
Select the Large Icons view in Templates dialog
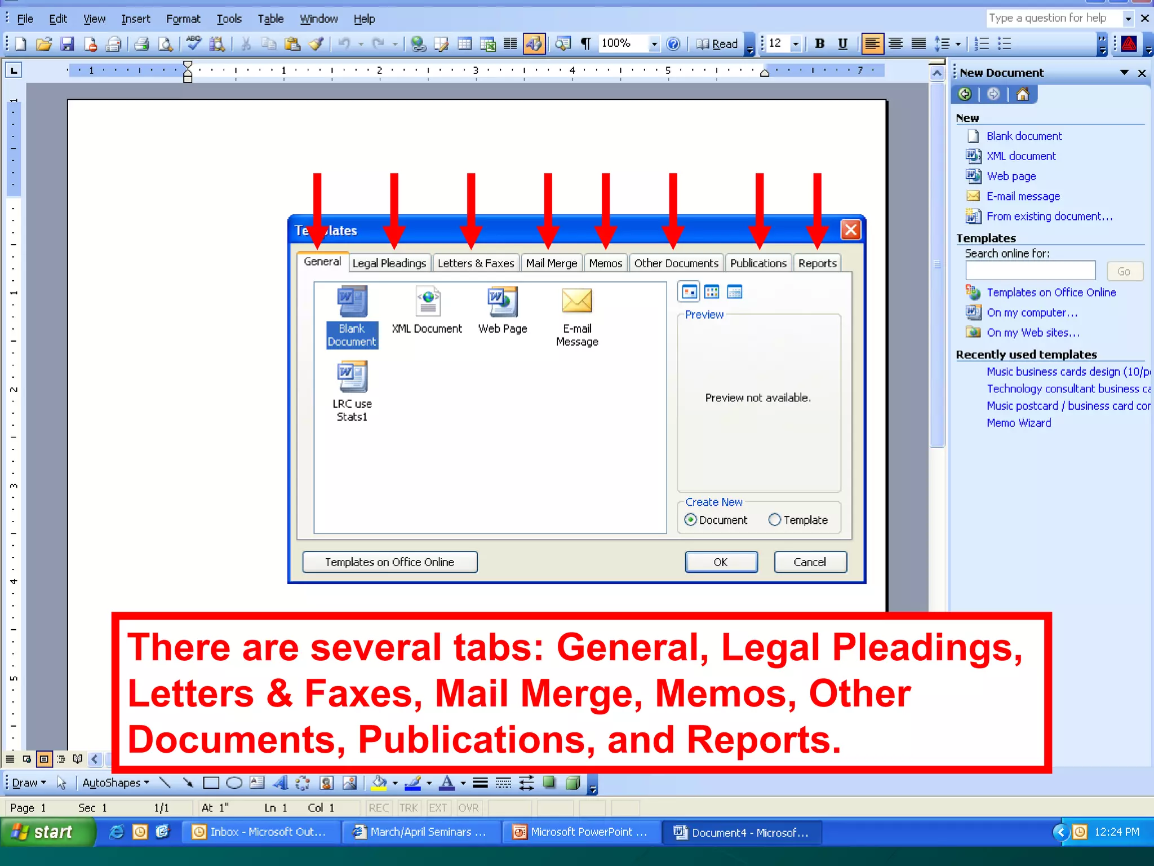[690, 292]
